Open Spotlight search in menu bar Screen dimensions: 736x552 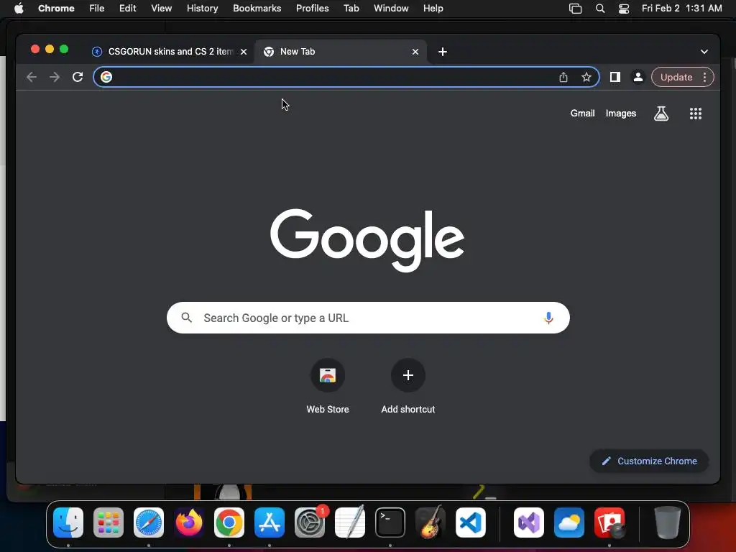(x=600, y=9)
